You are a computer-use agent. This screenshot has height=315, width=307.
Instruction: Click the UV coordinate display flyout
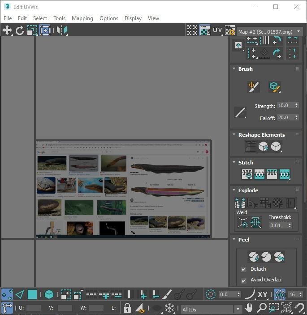[x=217, y=30]
